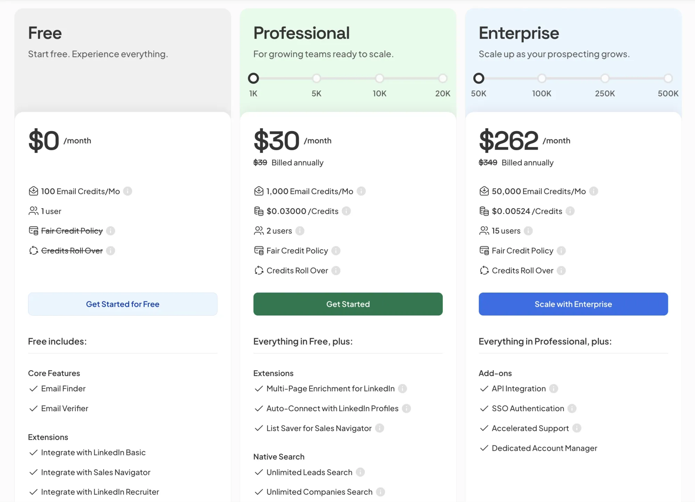Click the info icon beside API Integration
The image size is (695, 502).
(554, 389)
